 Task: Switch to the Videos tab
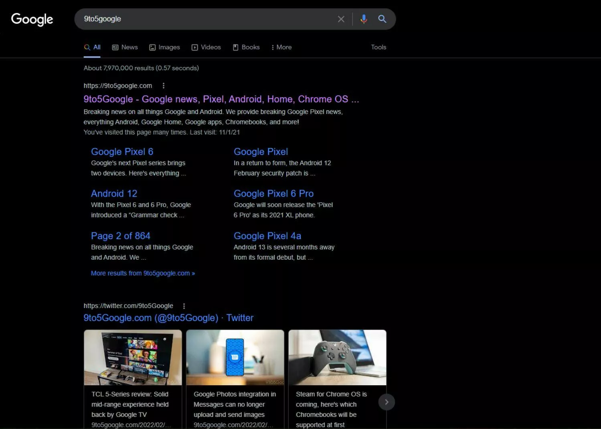(206, 47)
